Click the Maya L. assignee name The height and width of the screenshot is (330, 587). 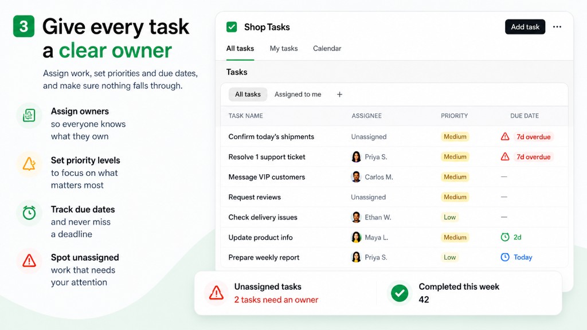point(376,238)
